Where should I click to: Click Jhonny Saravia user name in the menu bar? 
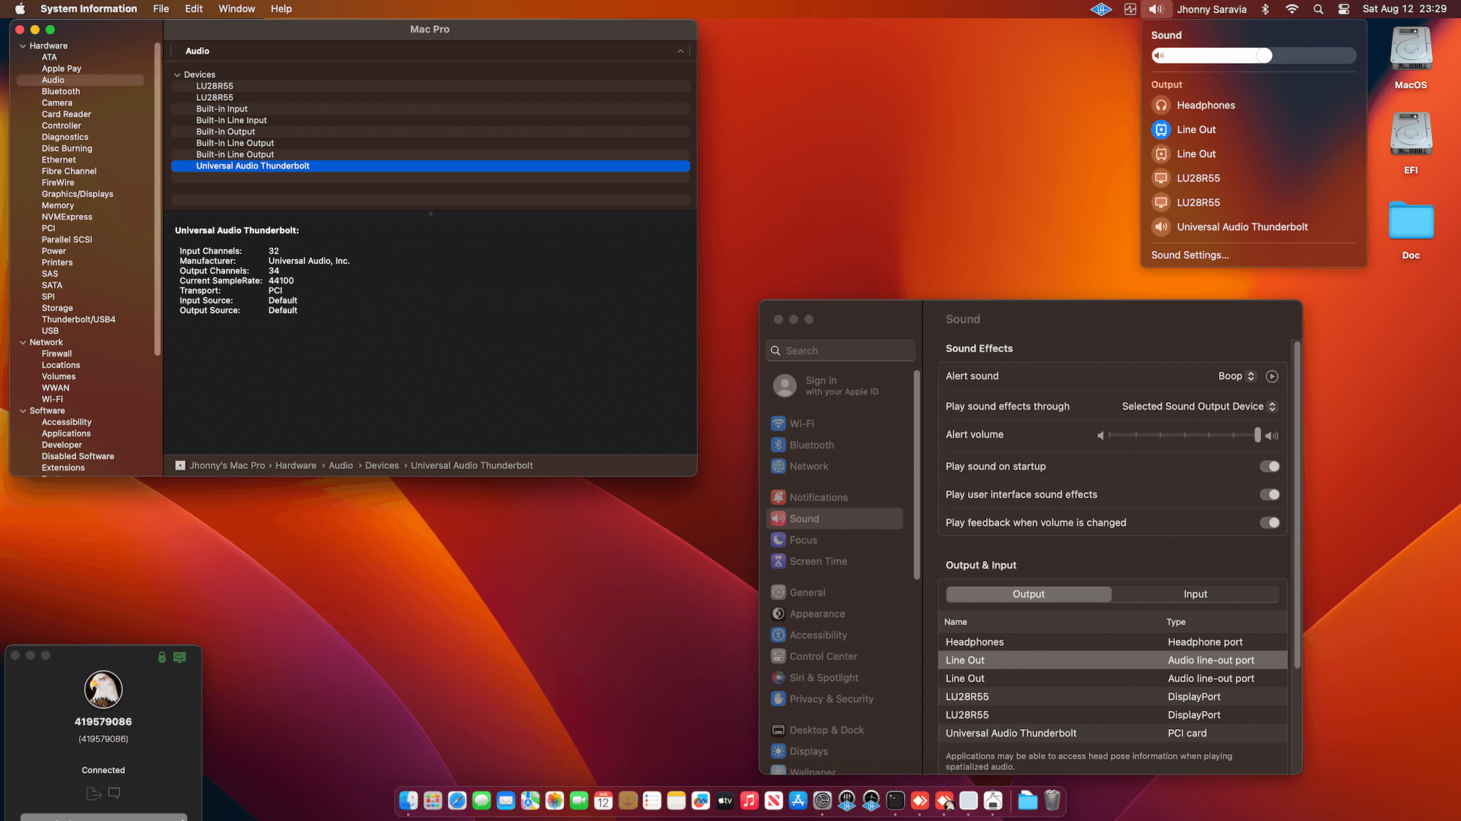1211,9
